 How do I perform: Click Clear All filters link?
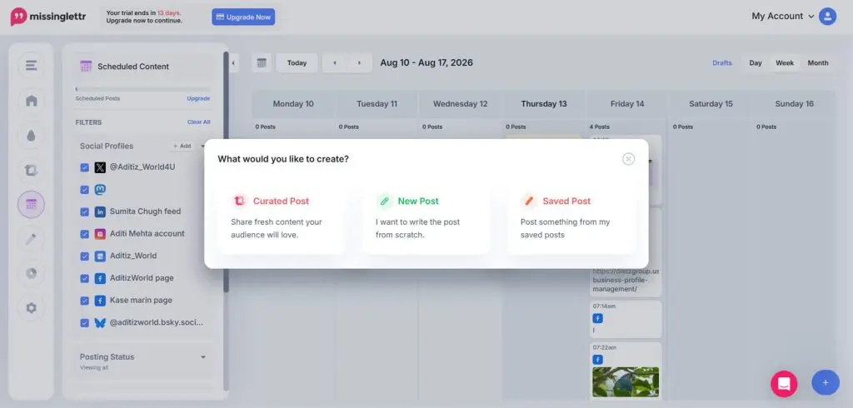(198, 122)
